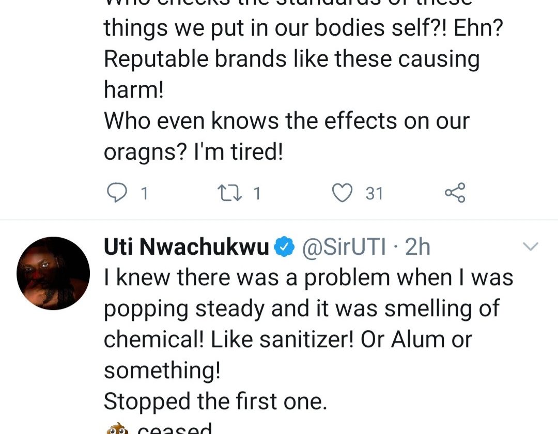The height and width of the screenshot is (434, 558).
Task: Click the retweet count number
Action: pyautogui.click(x=257, y=193)
